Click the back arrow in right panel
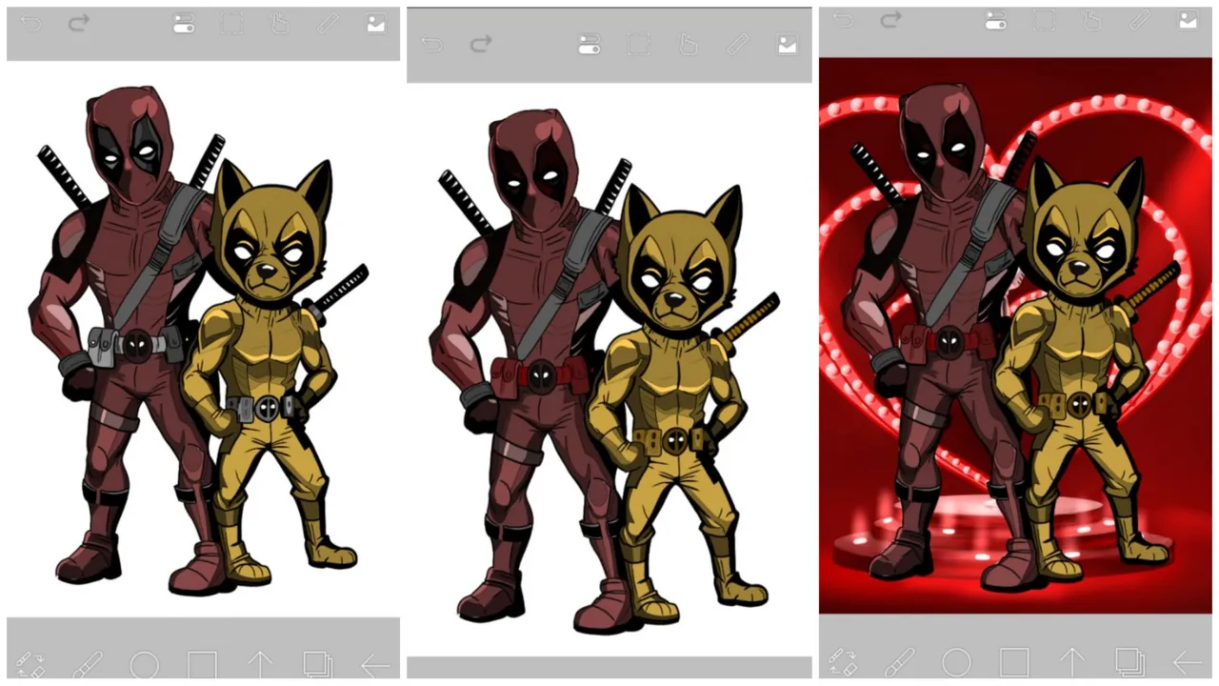This screenshot has height=686, width=1219. point(1188,662)
